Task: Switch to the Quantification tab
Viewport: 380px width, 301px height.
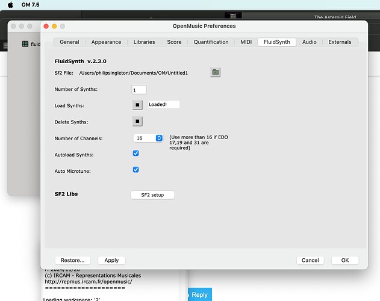Action: pos(211,42)
